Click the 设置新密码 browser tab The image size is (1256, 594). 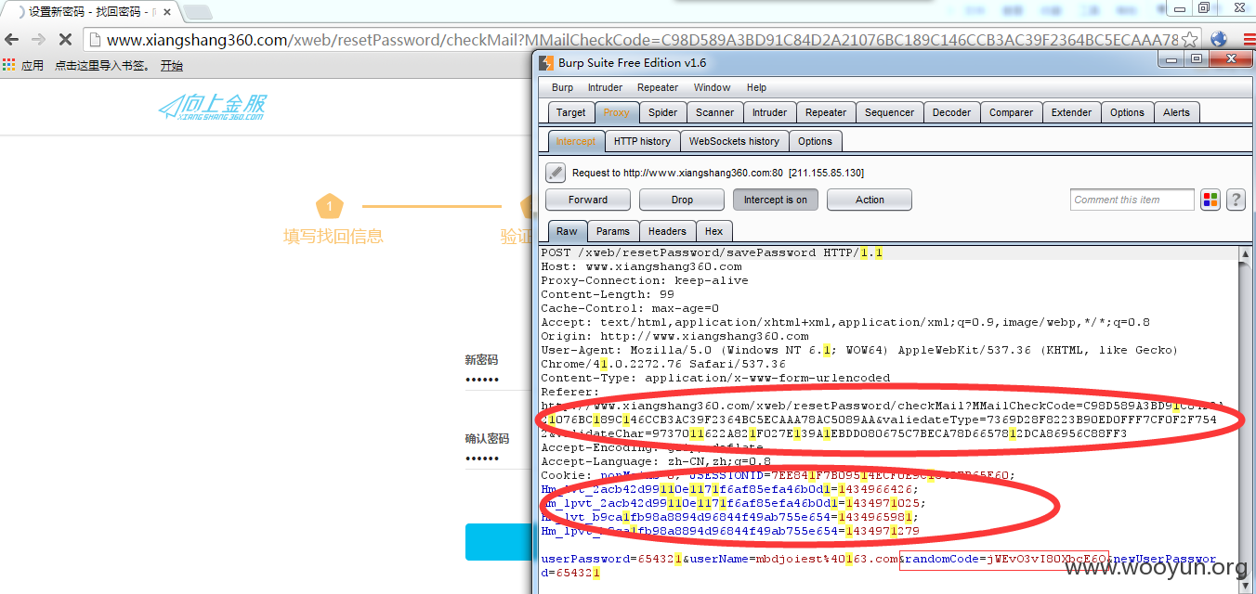point(88,12)
